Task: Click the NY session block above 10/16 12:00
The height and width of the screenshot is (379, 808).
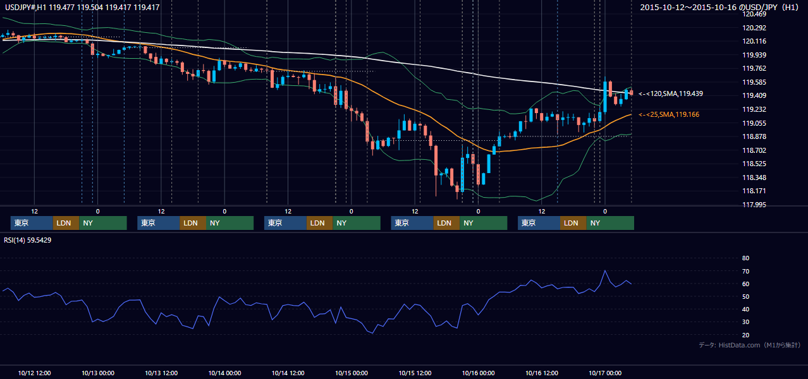Action: click(609, 223)
